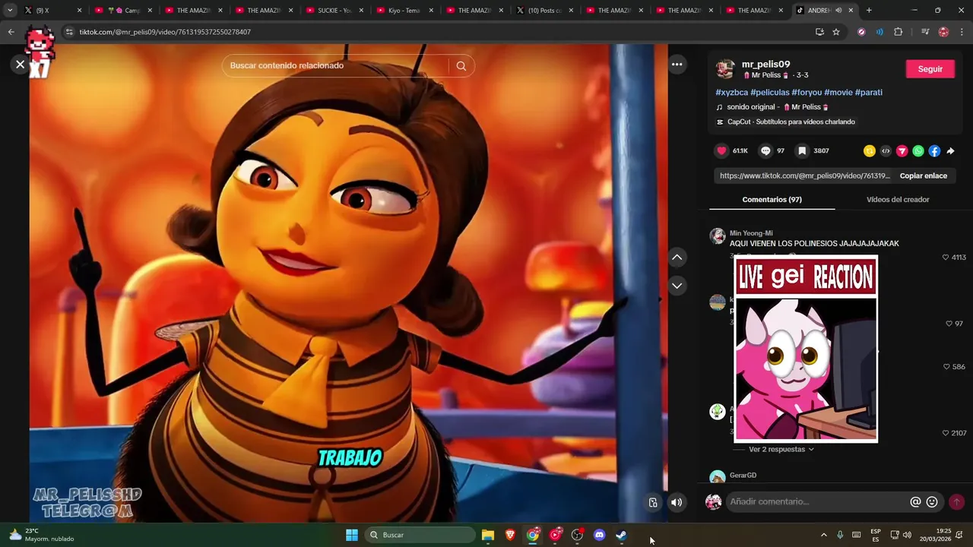
Task: Open a new browser tab
Action: pos(869,11)
